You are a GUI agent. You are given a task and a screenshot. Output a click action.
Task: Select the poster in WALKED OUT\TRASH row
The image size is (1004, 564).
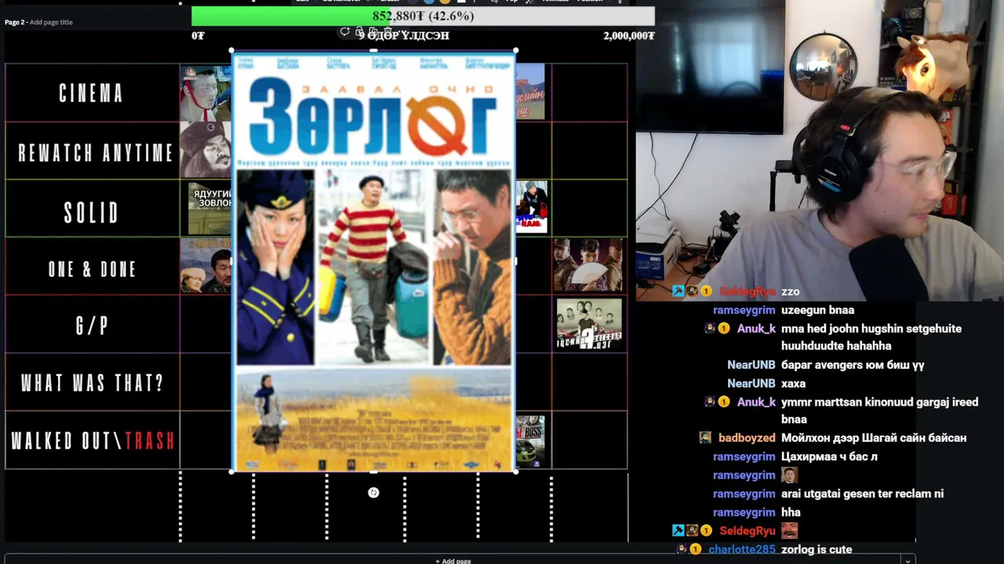pyautogui.click(x=530, y=442)
